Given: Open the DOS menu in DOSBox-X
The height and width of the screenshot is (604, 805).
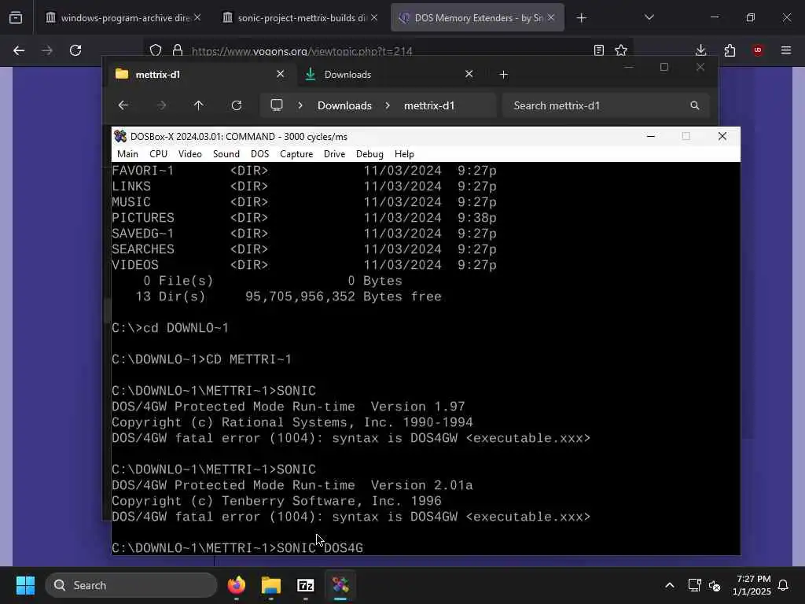Looking at the screenshot, I should [x=259, y=154].
